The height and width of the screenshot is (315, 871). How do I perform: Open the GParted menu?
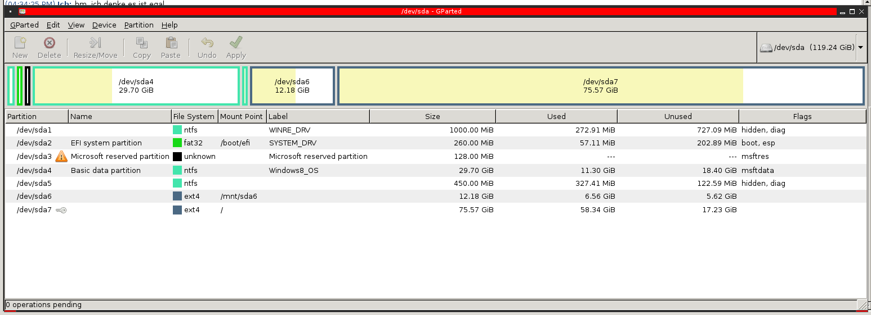pyautogui.click(x=24, y=25)
